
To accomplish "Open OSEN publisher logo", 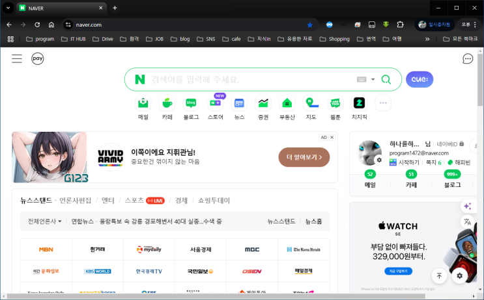I will pos(252,271).
